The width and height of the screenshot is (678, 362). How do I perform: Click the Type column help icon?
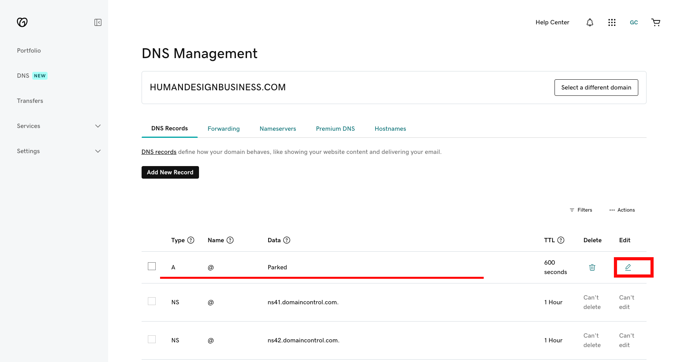pyautogui.click(x=191, y=240)
